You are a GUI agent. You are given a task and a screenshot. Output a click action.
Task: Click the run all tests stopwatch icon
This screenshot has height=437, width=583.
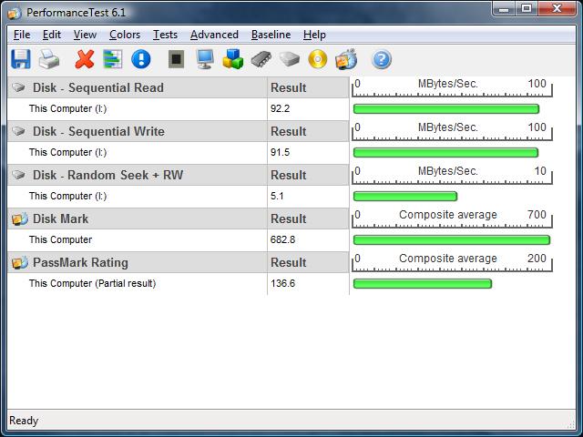tap(346, 59)
